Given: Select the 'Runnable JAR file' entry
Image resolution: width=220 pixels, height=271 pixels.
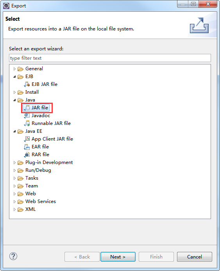Looking at the screenshot, I should (x=51, y=123).
